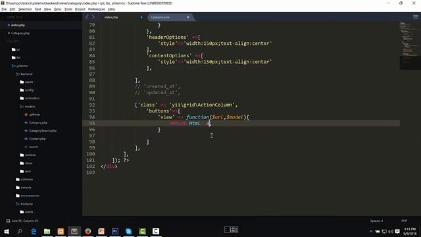Open XAMPP from taskbar
Screen dimensions: 421x237
(61, 231)
